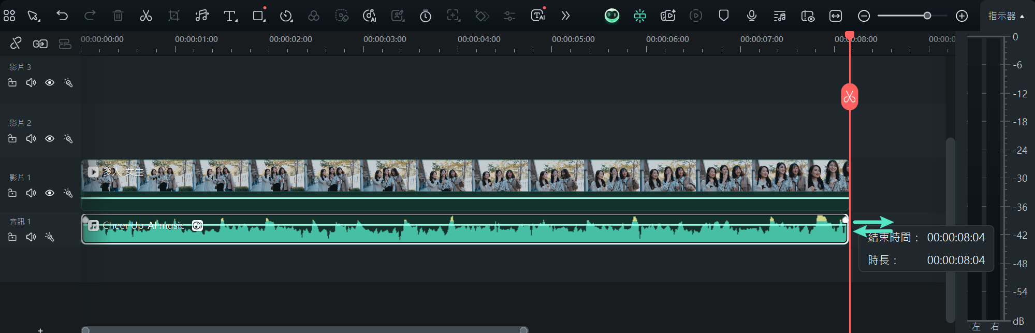Click the horizontal timeline scrollbar
Screen dimensions: 1035x333
click(304, 330)
